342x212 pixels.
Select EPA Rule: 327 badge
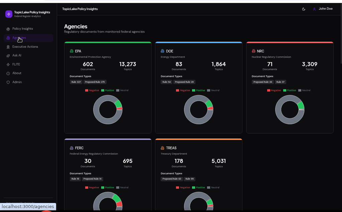[x=76, y=82]
